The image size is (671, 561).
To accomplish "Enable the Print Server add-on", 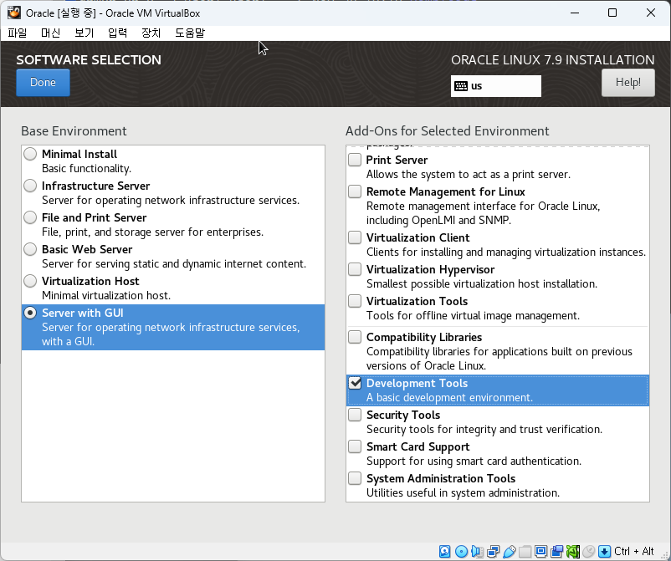I will 355,160.
